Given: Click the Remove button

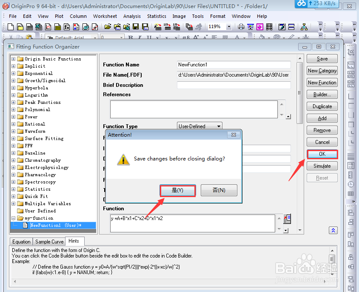Looking at the screenshot, I should tap(322, 130).
